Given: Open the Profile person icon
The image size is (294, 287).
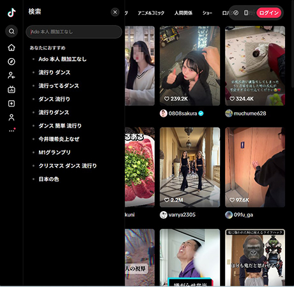Looking at the screenshot, I should point(12,117).
